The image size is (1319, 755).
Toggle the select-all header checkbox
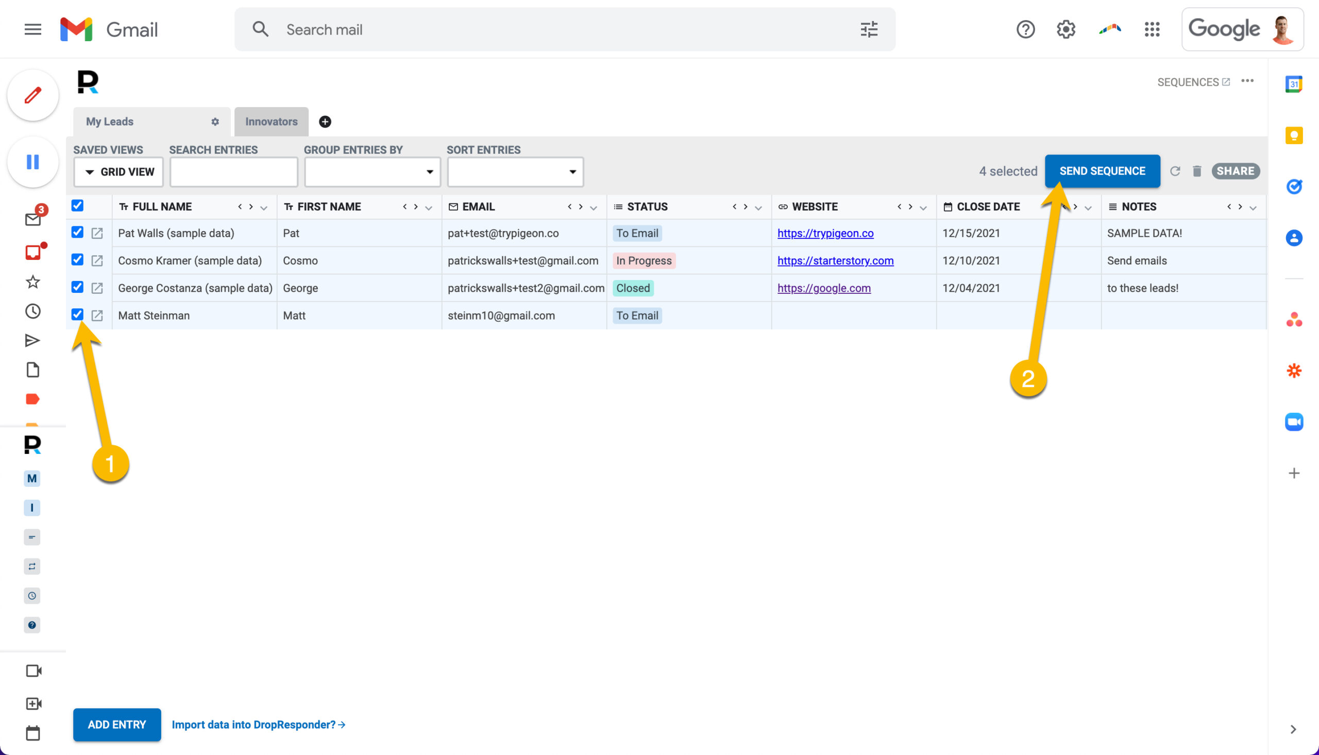77,205
